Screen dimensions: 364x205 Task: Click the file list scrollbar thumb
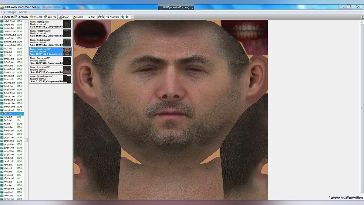pyautogui.click(x=26, y=140)
